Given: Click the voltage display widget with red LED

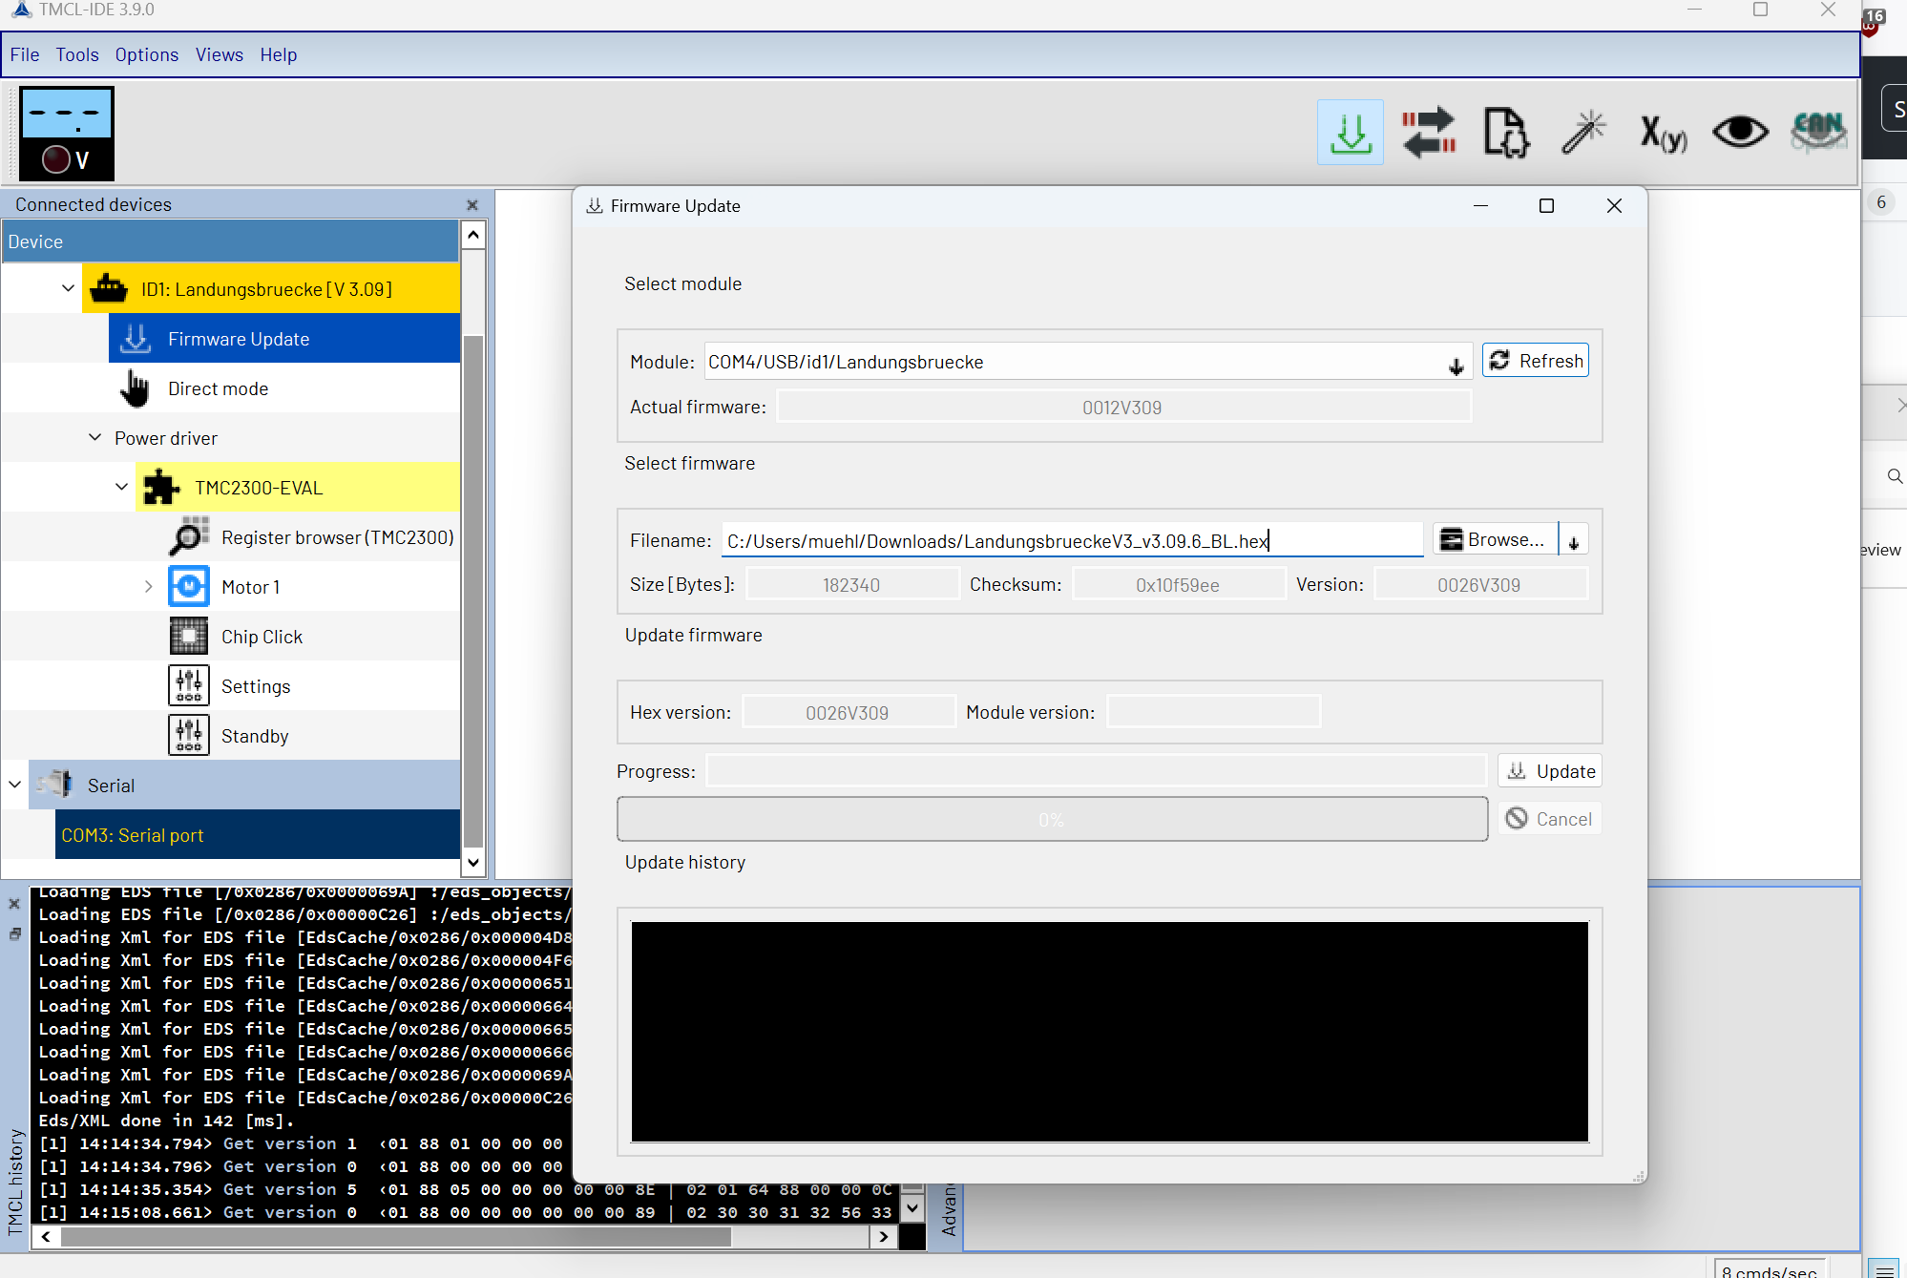Looking at the screenshot, I should pyautogui.click(x=67, y=134).
